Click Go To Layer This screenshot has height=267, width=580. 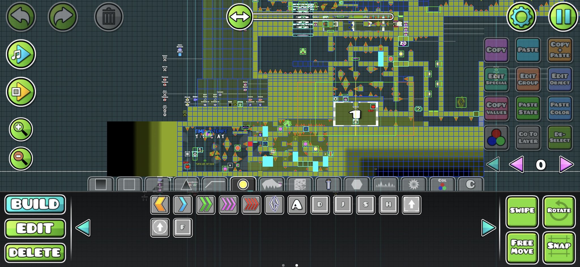(528, 138)
